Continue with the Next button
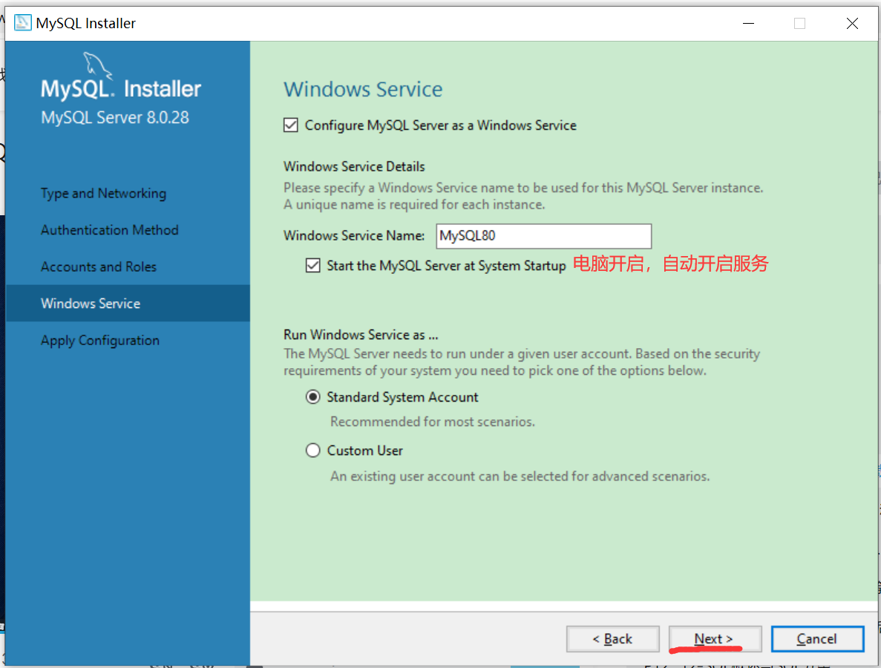 715,639
